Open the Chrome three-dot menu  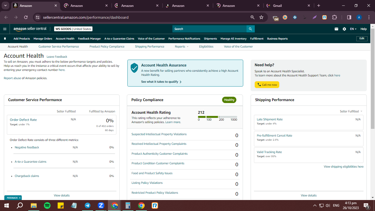(x=368, y=17)
